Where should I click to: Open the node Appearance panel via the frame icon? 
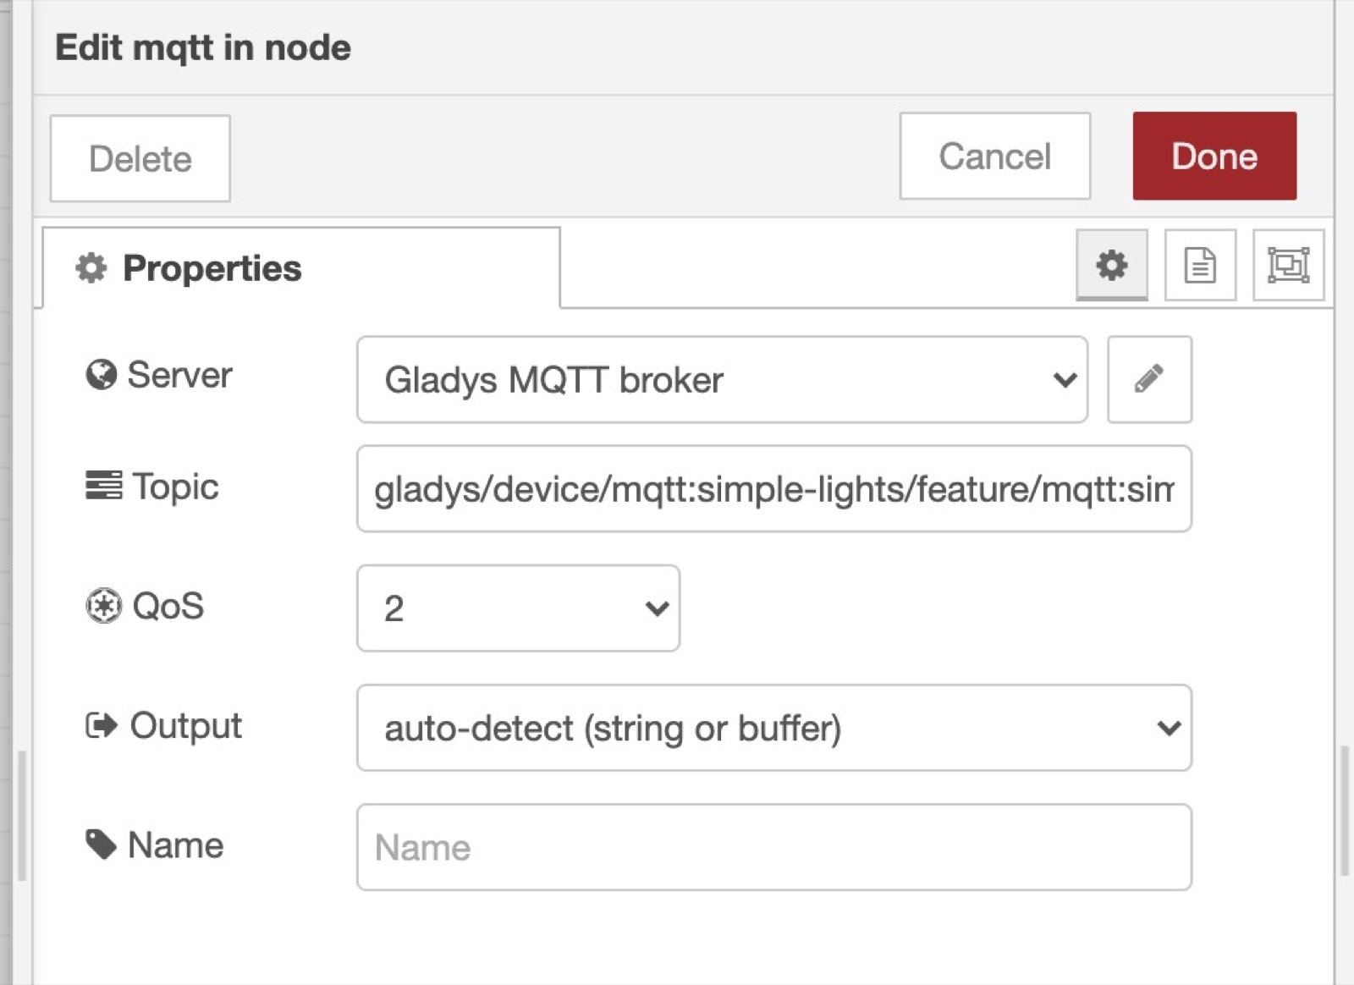1288,266
